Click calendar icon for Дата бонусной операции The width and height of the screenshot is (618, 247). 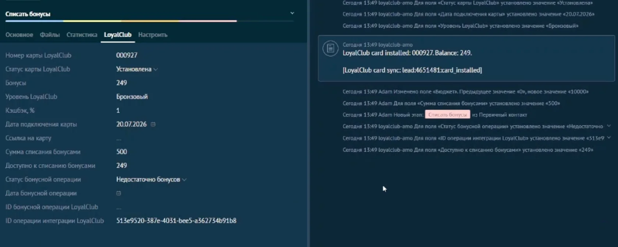tap(118, 193)
